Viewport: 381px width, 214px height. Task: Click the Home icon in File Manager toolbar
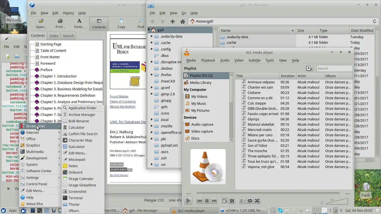tap(183, 21)
